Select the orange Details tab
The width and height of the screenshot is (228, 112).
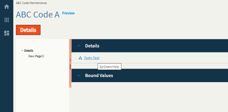point(28,30)
